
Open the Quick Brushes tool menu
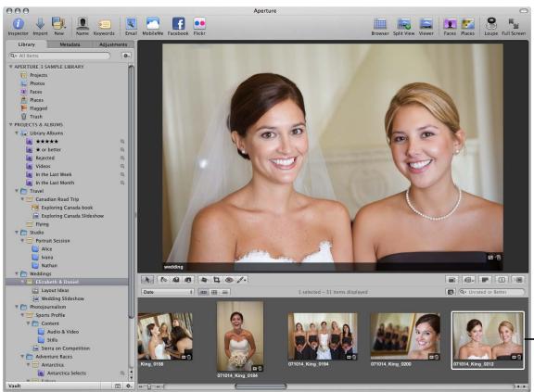tap(241, 280)
